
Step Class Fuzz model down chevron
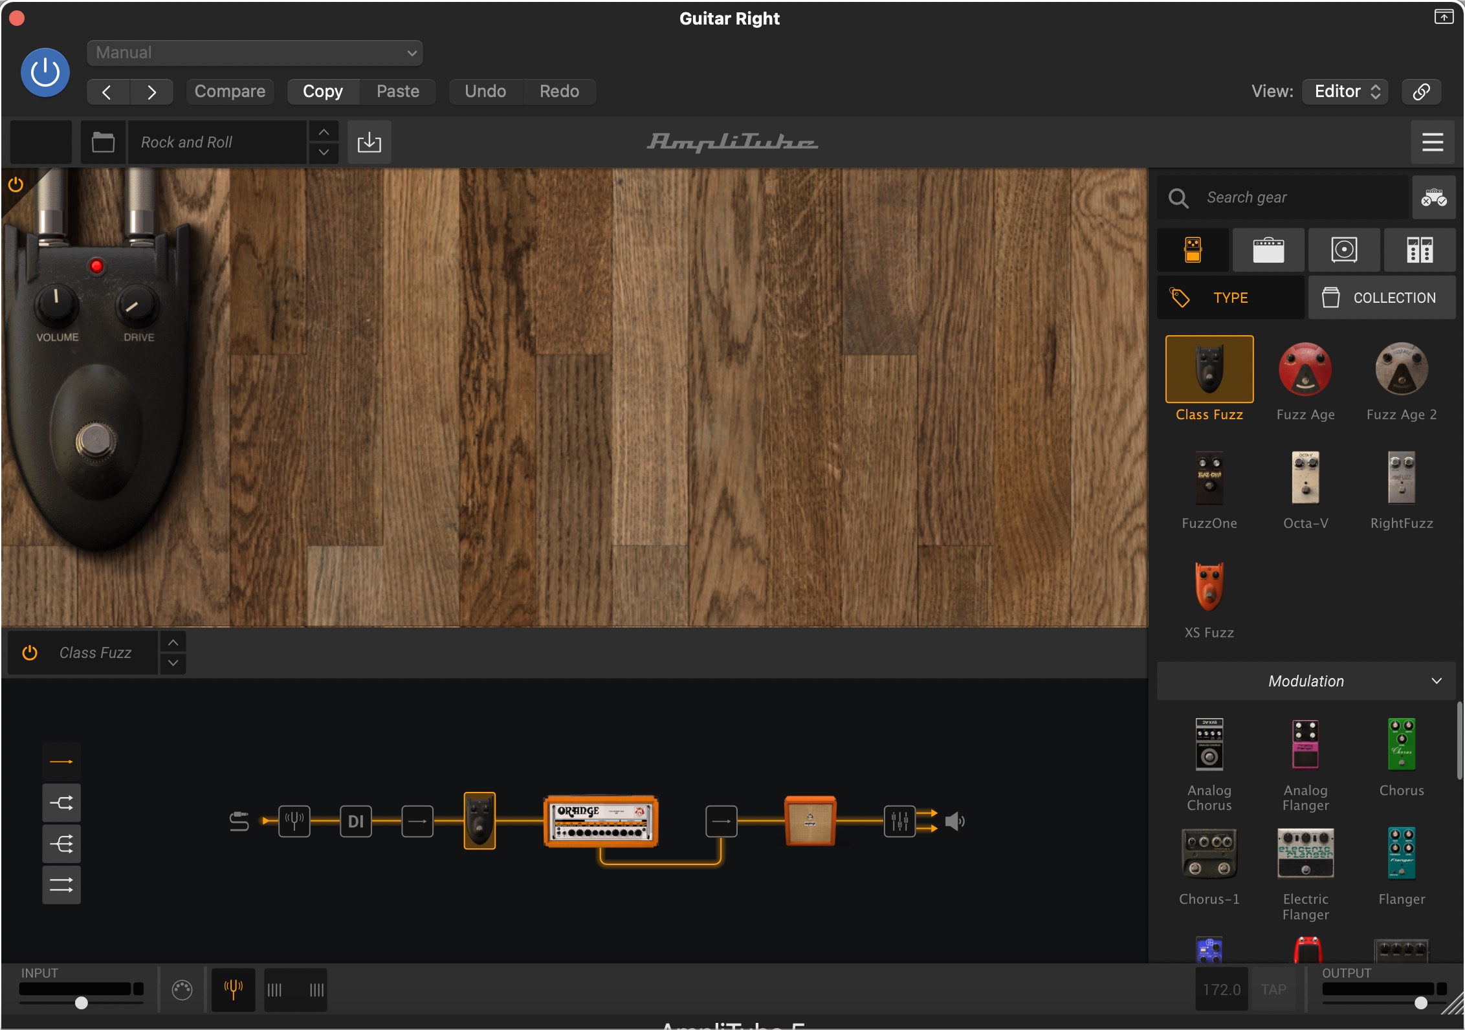click(x=173, y=663)
